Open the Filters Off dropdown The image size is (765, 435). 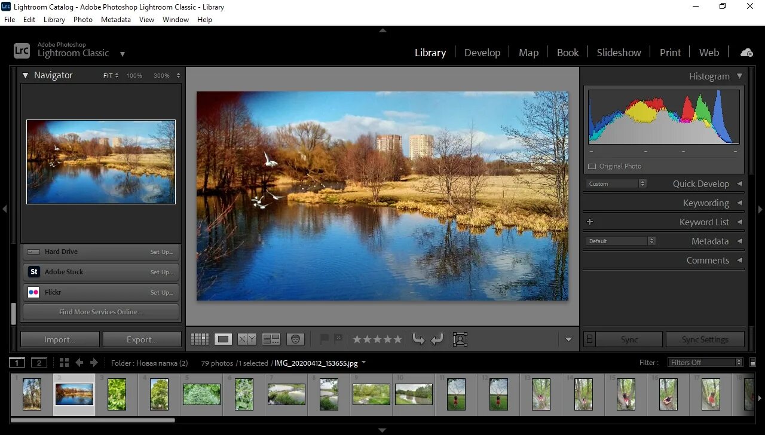tap(705, 362)
